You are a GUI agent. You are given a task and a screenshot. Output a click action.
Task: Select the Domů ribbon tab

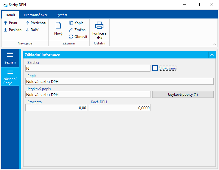(10, 15)
